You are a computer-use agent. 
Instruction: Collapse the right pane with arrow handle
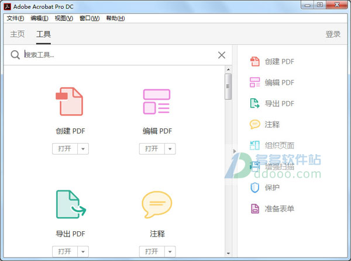coord(235,151)
